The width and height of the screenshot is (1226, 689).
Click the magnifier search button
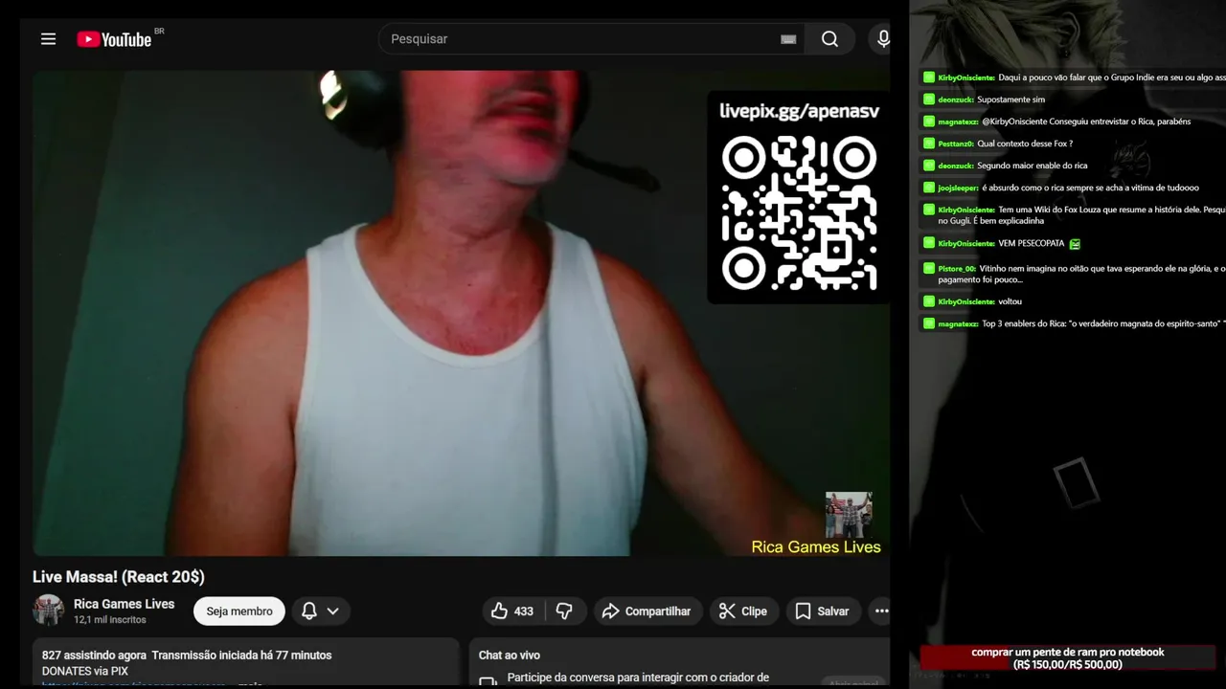coord(830,39)
